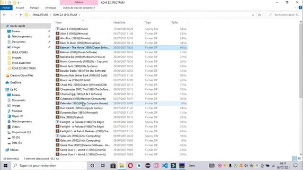Switch to large icons view layout
The width and height of the screenshot is (303, 170).
coord(299,159)
